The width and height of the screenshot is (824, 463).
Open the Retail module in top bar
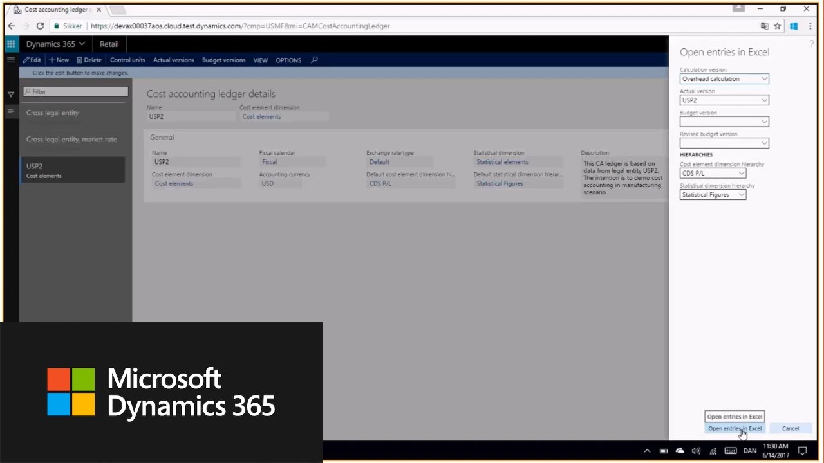click(109, 44)
